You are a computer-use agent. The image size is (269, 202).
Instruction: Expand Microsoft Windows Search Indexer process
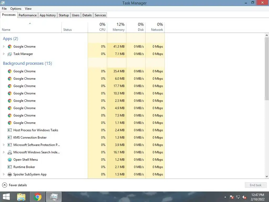[4, 152]
